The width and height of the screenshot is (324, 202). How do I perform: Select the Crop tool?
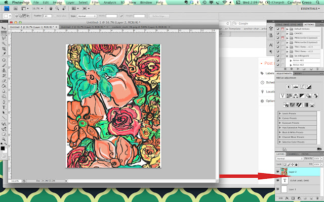(x=4, y=49)
